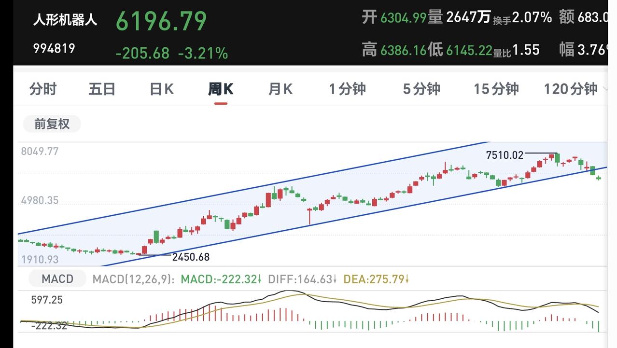Click the 4980.35 axis label

tap(40, 200)
